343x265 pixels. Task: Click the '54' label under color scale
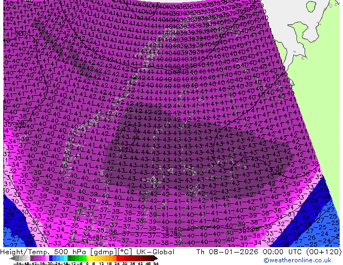point(156,264)
